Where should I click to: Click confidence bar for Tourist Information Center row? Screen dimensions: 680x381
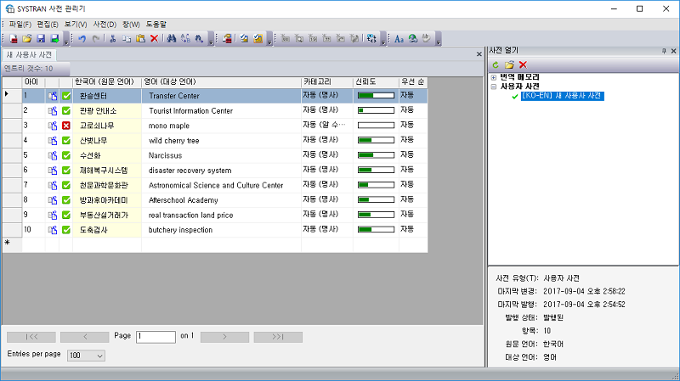coord(376,111)
